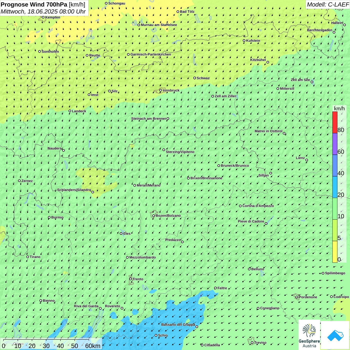
Task: Click the Treviso city marker circle
Action: [252, 342]
